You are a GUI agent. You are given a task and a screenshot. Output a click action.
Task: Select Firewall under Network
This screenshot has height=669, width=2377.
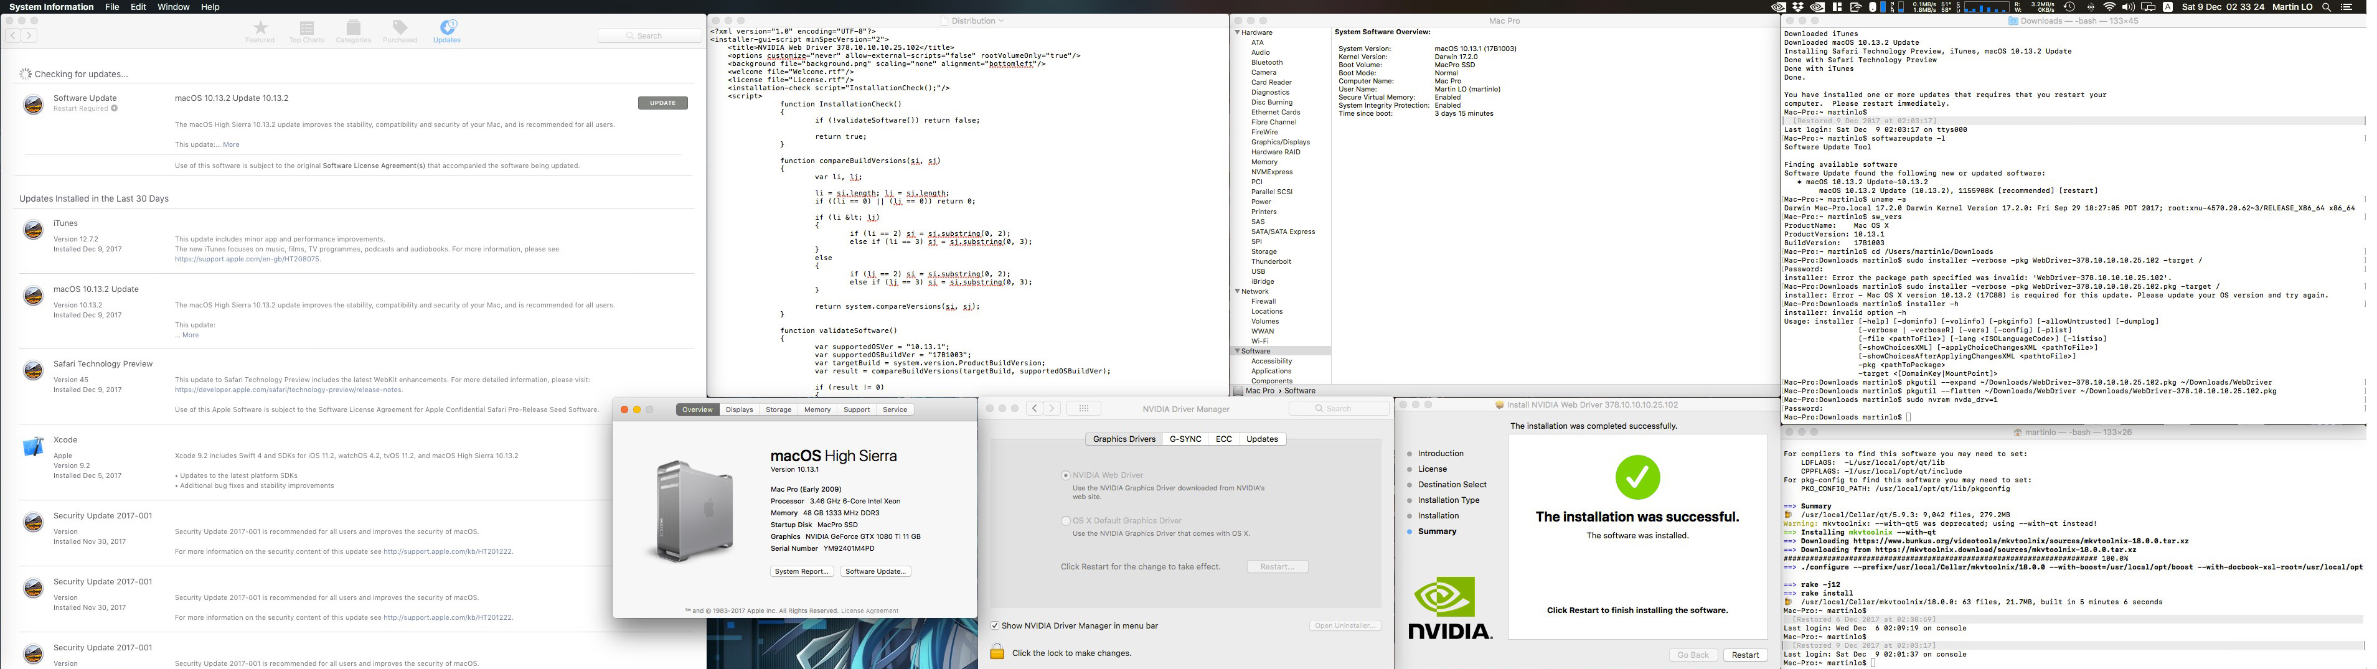pyautogui.click(x=1263, y=302)
